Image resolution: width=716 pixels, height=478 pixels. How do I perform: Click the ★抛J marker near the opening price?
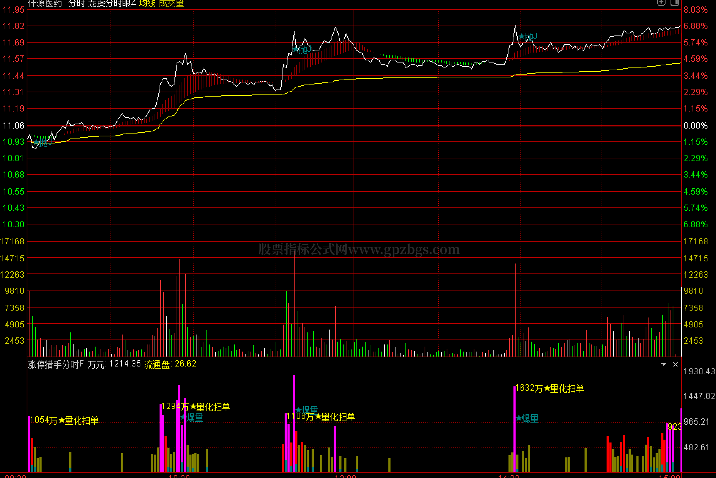point(43,143)
